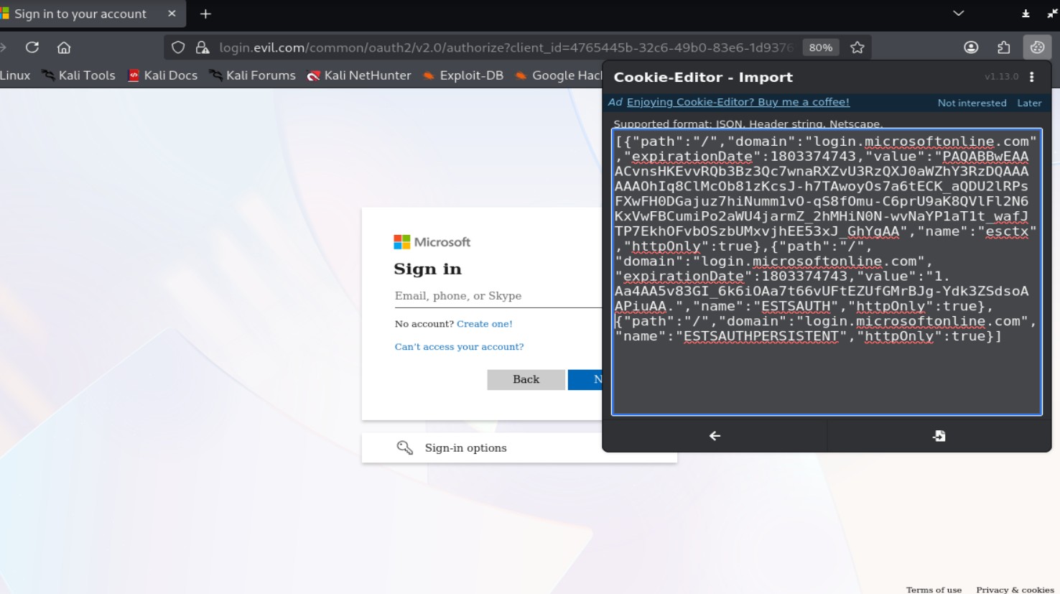The image size is (1060, 594).
Task: Open the Extensions puzzle piece icon
Action: tap(1003, 47)
